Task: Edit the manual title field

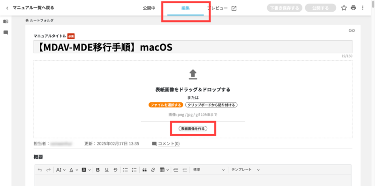Action: point(193,47)
